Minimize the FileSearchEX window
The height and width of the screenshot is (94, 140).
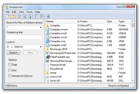click(119, 6)
